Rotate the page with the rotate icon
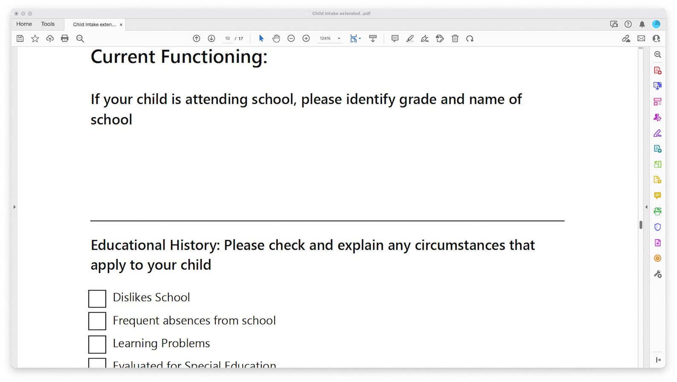The width and height of the screenshot is (677, 382). 470,39
